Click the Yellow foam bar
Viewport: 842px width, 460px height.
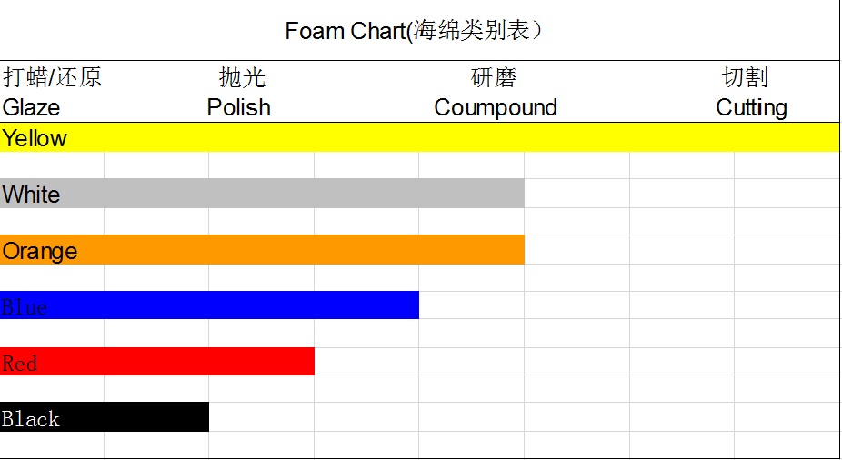pos(419,137)
